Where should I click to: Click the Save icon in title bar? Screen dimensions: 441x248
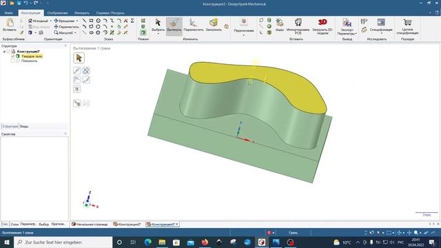pos(19,3)
